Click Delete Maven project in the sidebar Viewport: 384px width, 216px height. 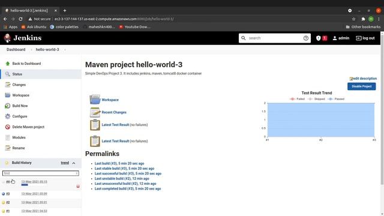coord(28,127)
